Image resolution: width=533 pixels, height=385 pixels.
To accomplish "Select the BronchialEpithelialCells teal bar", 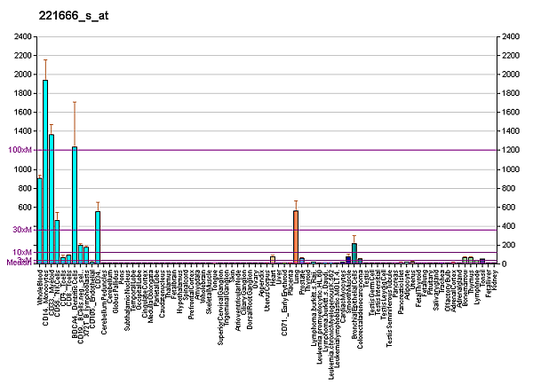I will 354,254.
